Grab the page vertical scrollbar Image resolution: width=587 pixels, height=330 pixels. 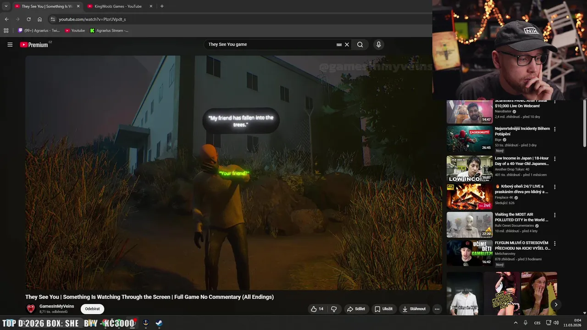[x=584, y=124]
